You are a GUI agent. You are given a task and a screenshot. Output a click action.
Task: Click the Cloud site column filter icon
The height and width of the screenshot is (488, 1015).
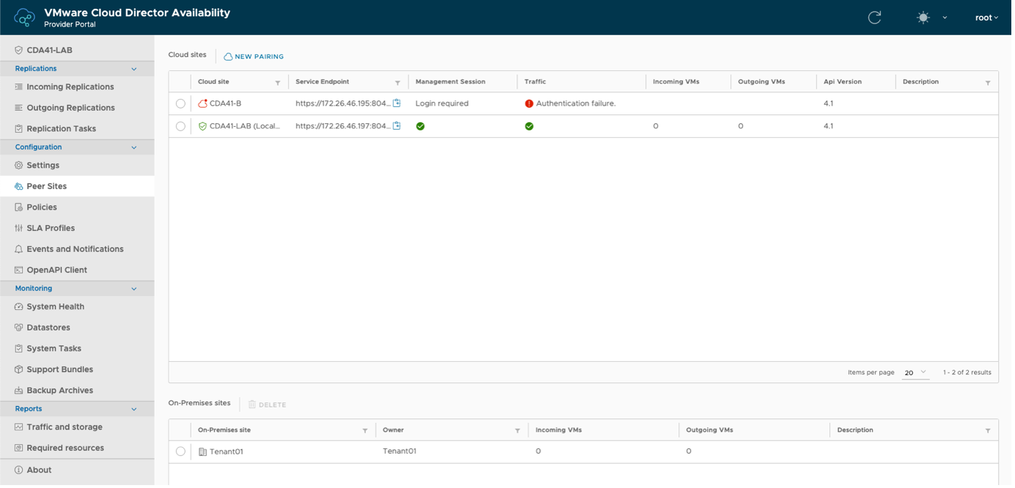(278, 83)
